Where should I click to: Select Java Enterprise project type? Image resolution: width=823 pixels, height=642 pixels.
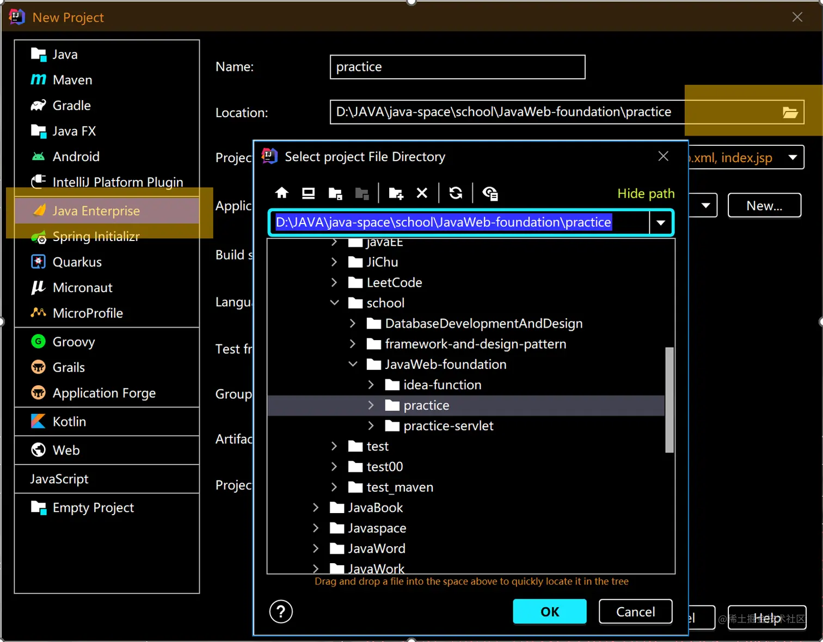107,211
